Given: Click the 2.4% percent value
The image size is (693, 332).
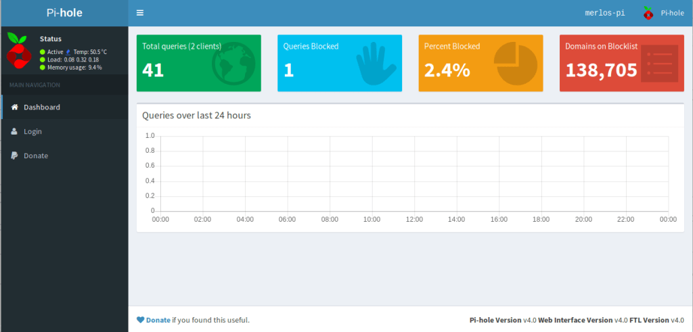Looking at the screenshot, I should pyautogui.click(x=447, y=70).
